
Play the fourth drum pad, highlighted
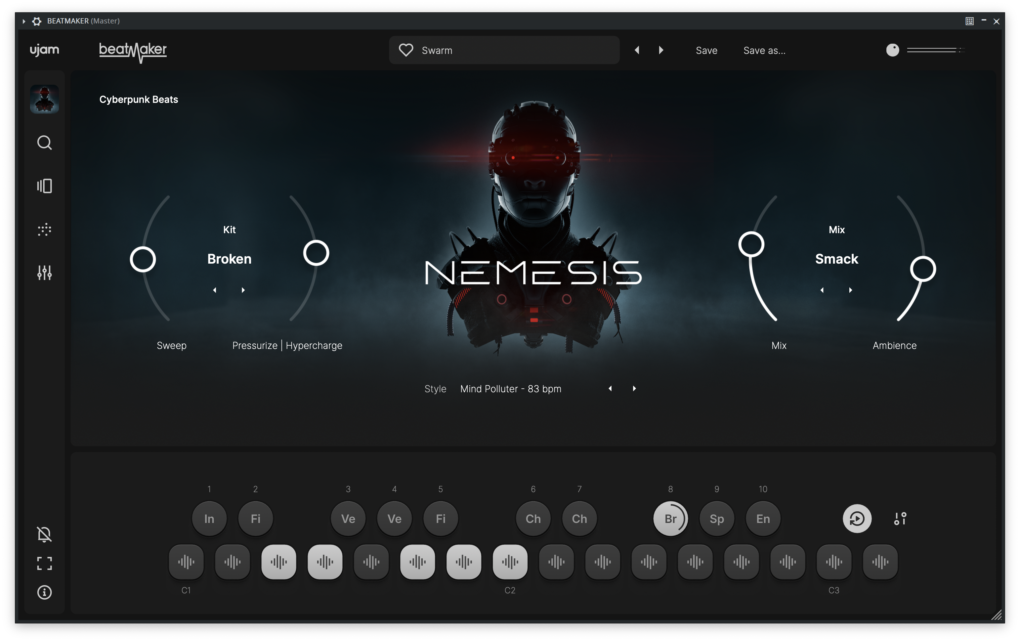(325, 562)
